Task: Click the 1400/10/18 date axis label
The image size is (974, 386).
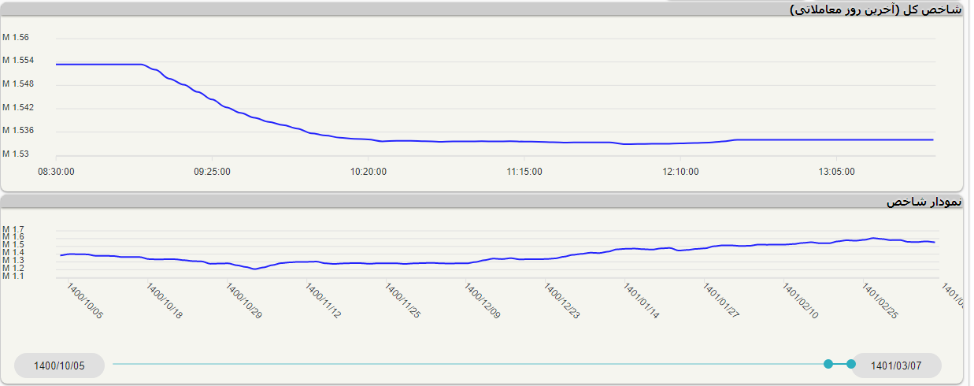Action: 164,302
